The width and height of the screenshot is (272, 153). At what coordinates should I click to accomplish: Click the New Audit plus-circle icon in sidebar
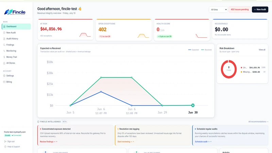(x=4, y=33)
